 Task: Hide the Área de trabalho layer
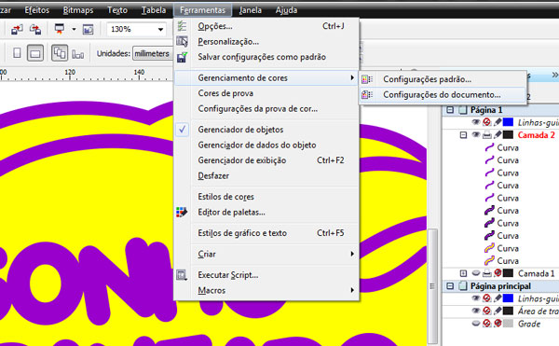(x=476, y=311)
